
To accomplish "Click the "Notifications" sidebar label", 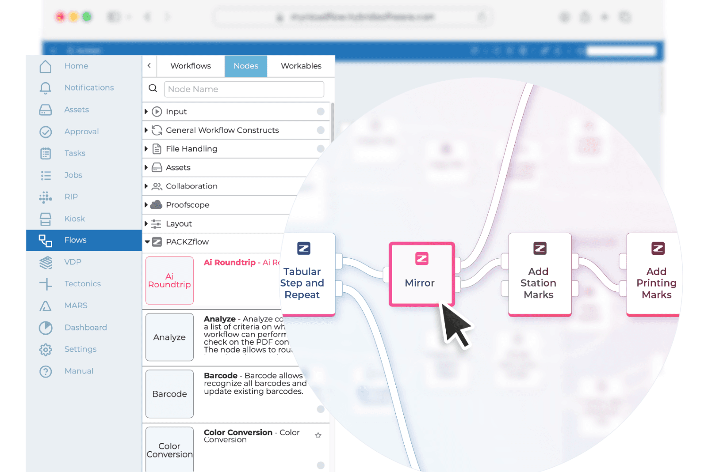I will [x=89, y=88].
